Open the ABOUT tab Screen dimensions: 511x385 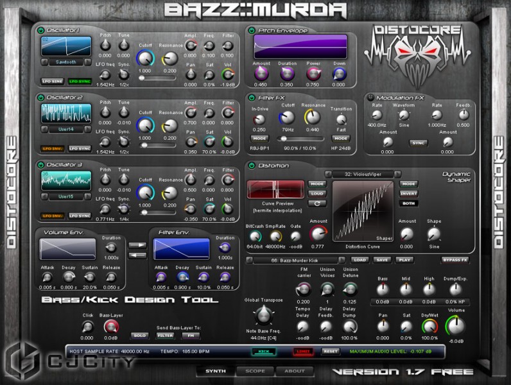(x=295, y=371)
